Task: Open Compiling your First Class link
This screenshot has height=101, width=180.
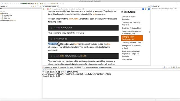Action: pyautogui.click(x=131, y=42)
